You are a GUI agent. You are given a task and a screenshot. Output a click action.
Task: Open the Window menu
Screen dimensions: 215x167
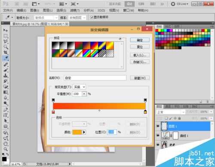coord(129,10)
